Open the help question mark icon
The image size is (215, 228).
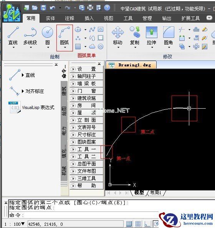pos(107,8)
